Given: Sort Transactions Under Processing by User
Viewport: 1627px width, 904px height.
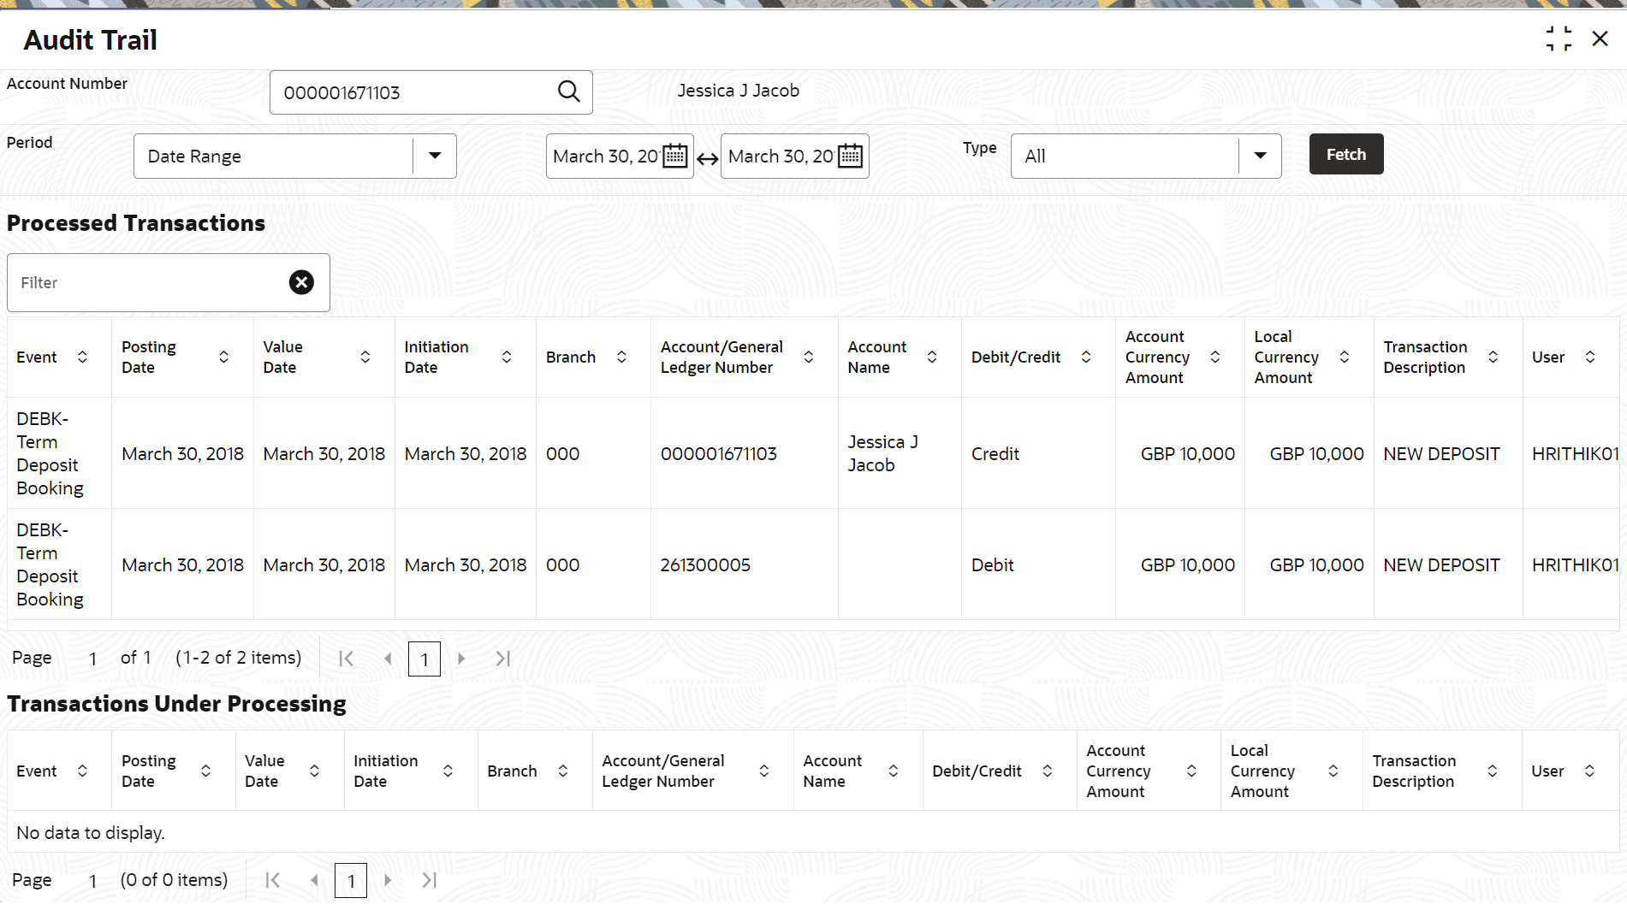Looking at the screenshot, I should click(x=1589, y=771).
